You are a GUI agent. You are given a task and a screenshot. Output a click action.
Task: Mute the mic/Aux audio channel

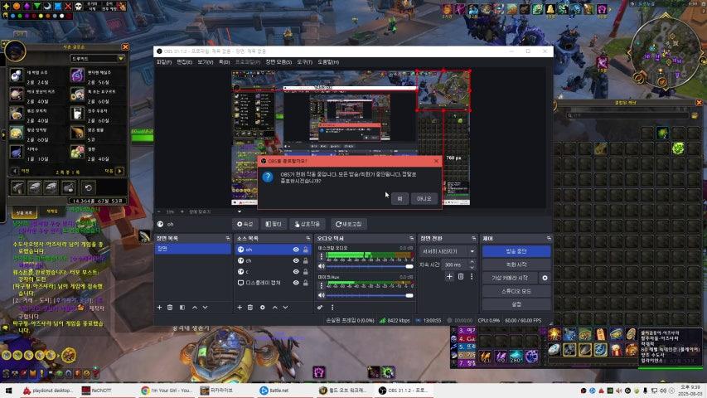322,295
